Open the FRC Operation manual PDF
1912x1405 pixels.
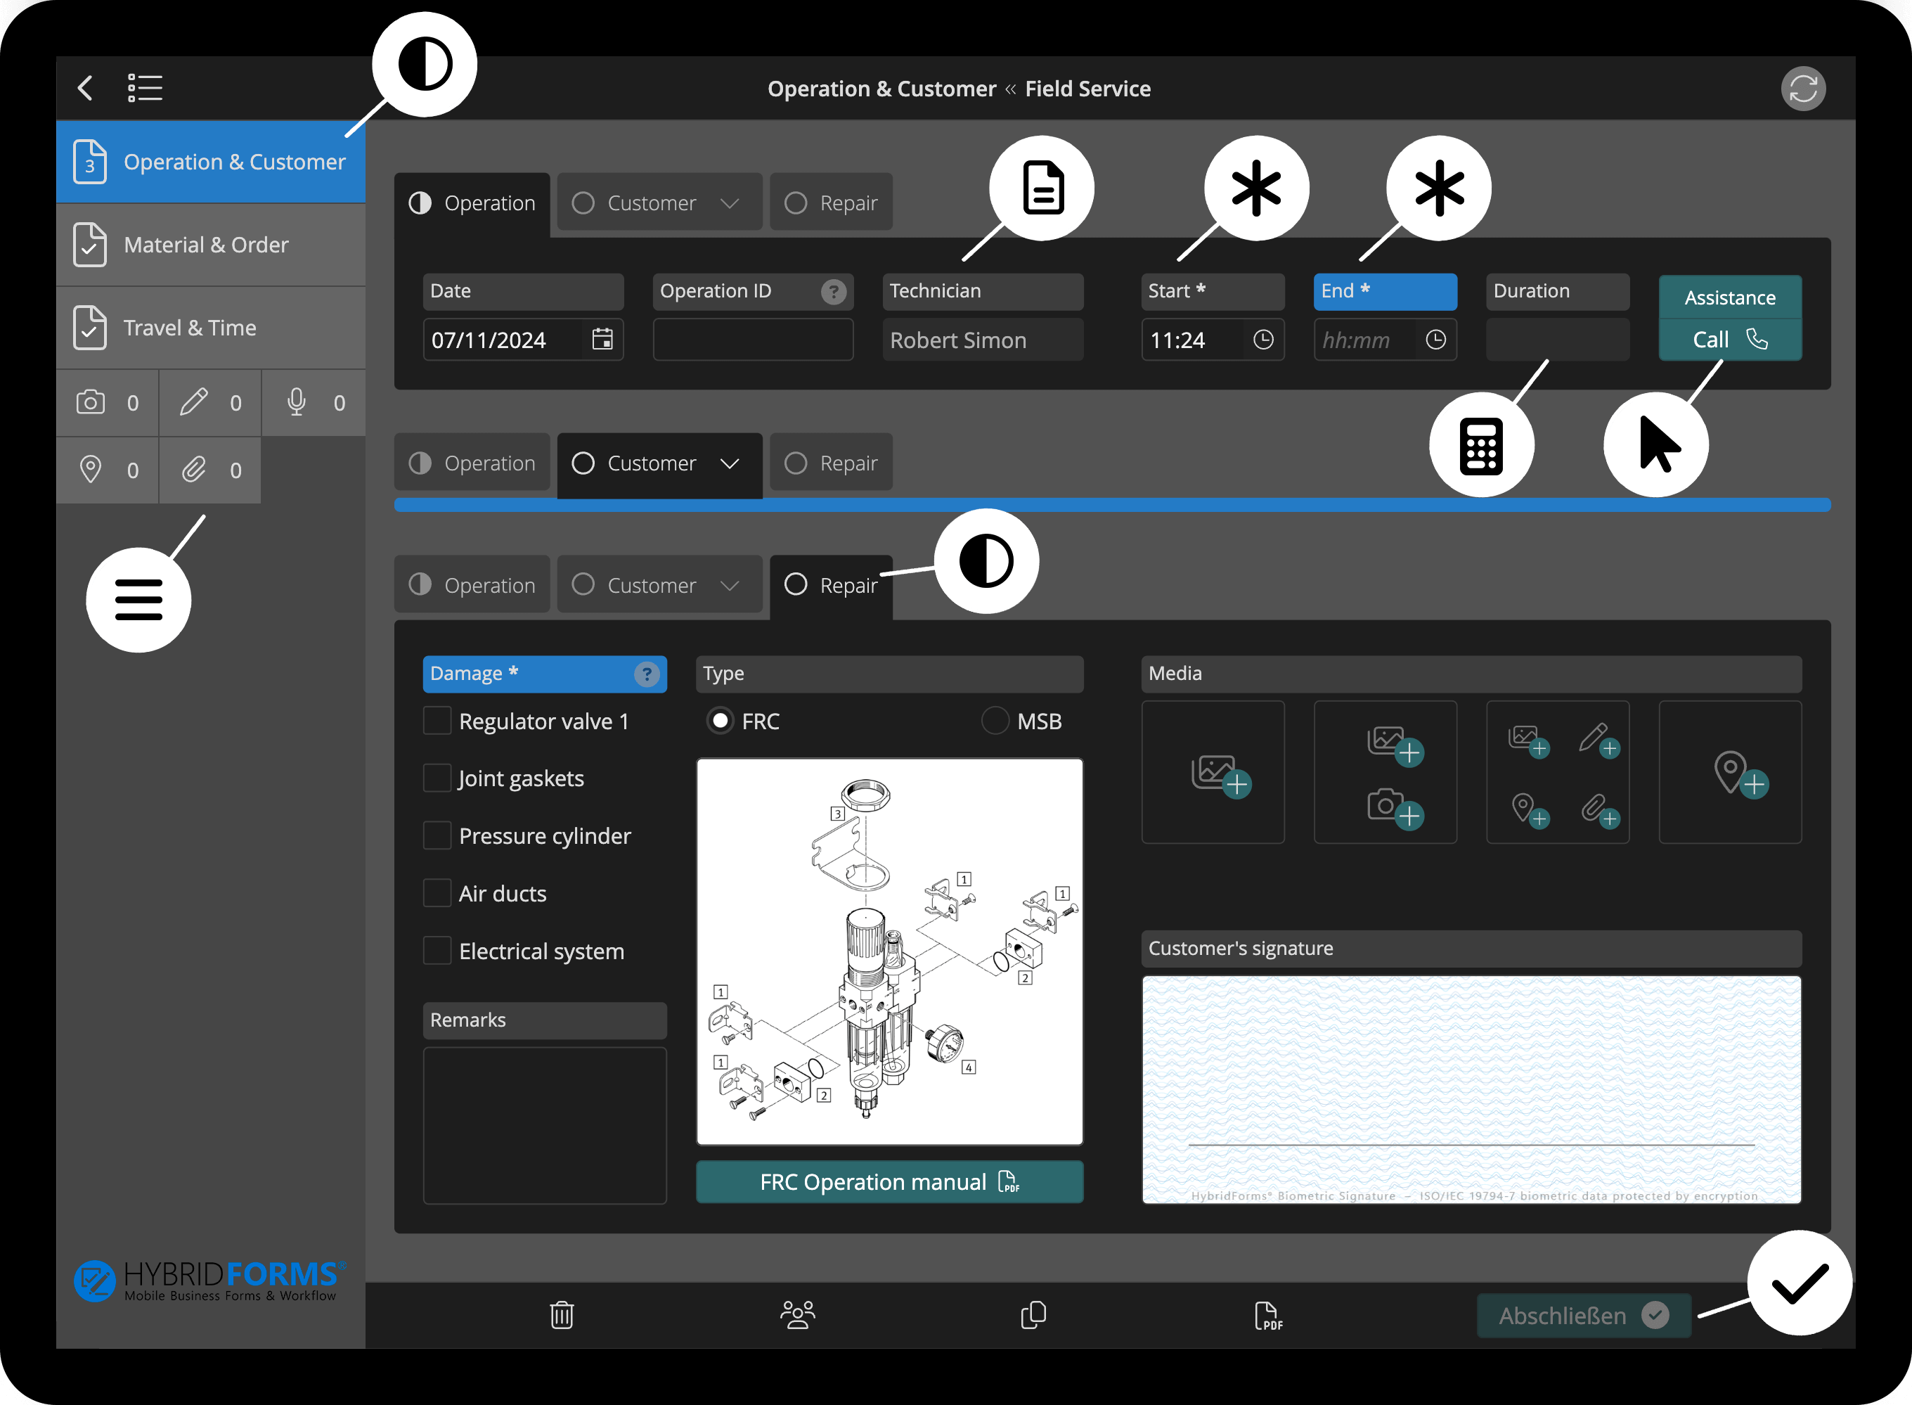889,1182
